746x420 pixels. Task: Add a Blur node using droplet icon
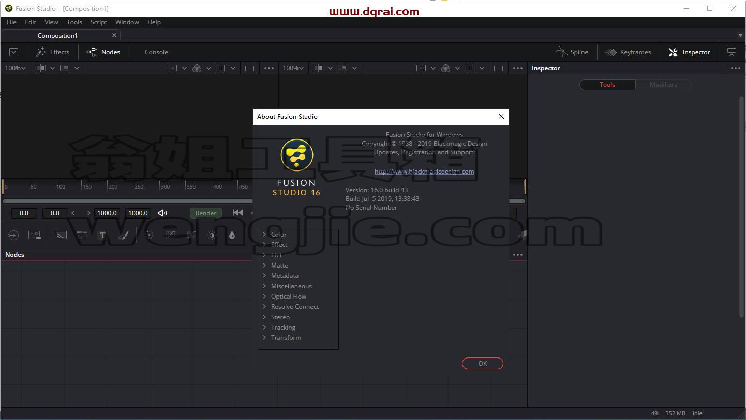point(232,235)
